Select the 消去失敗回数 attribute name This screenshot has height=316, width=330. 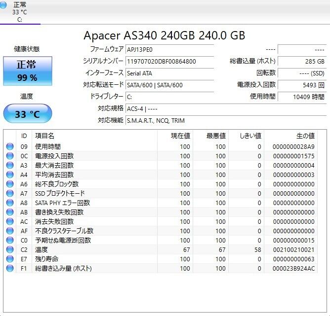54,221
